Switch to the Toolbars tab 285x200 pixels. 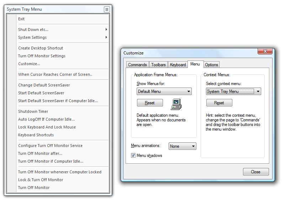point(158,65)
